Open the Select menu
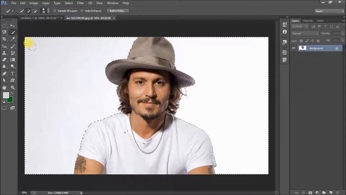This screenshot has height=195, width=346. [x=69, y=3]
